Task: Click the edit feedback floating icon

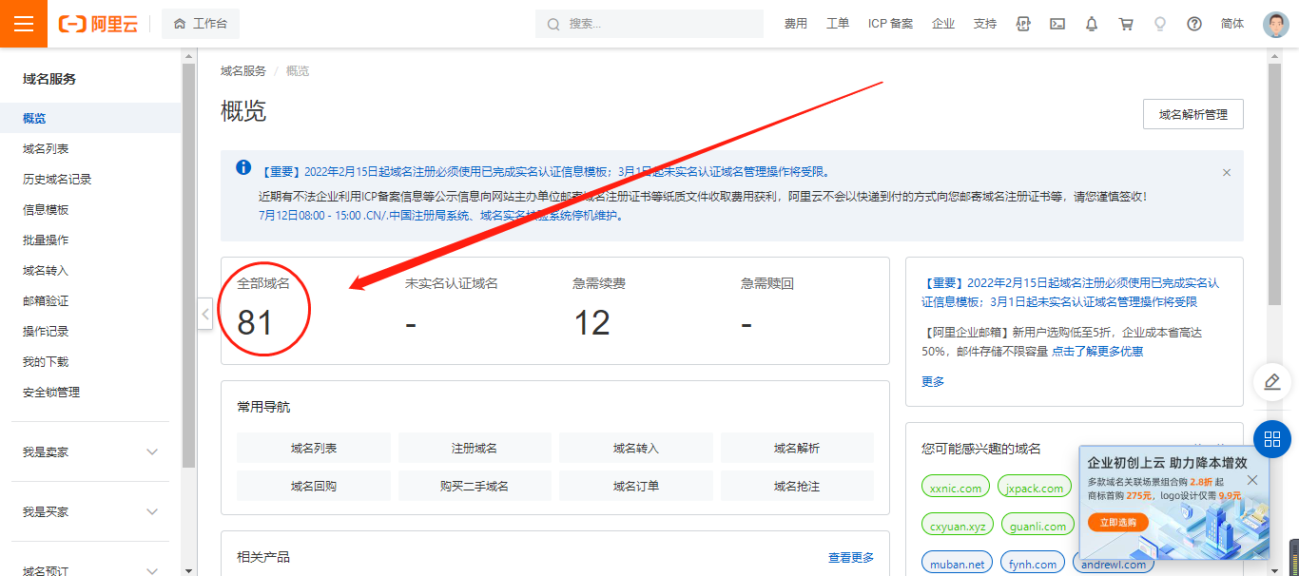Action: [1271, 382]
